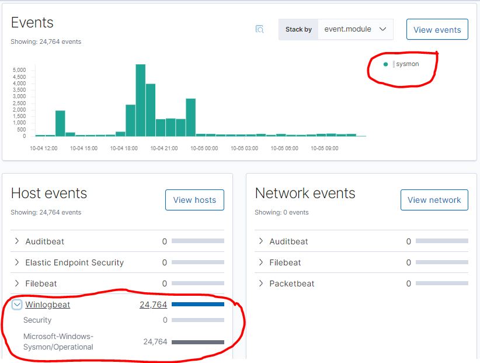
Task: Click the View events button
Action: click(x=437, y=29)
